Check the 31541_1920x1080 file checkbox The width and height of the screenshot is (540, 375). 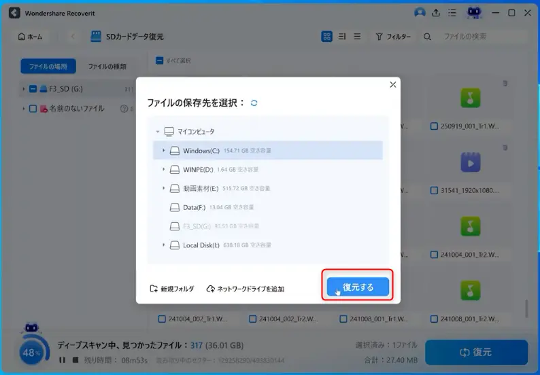[434, 191]
